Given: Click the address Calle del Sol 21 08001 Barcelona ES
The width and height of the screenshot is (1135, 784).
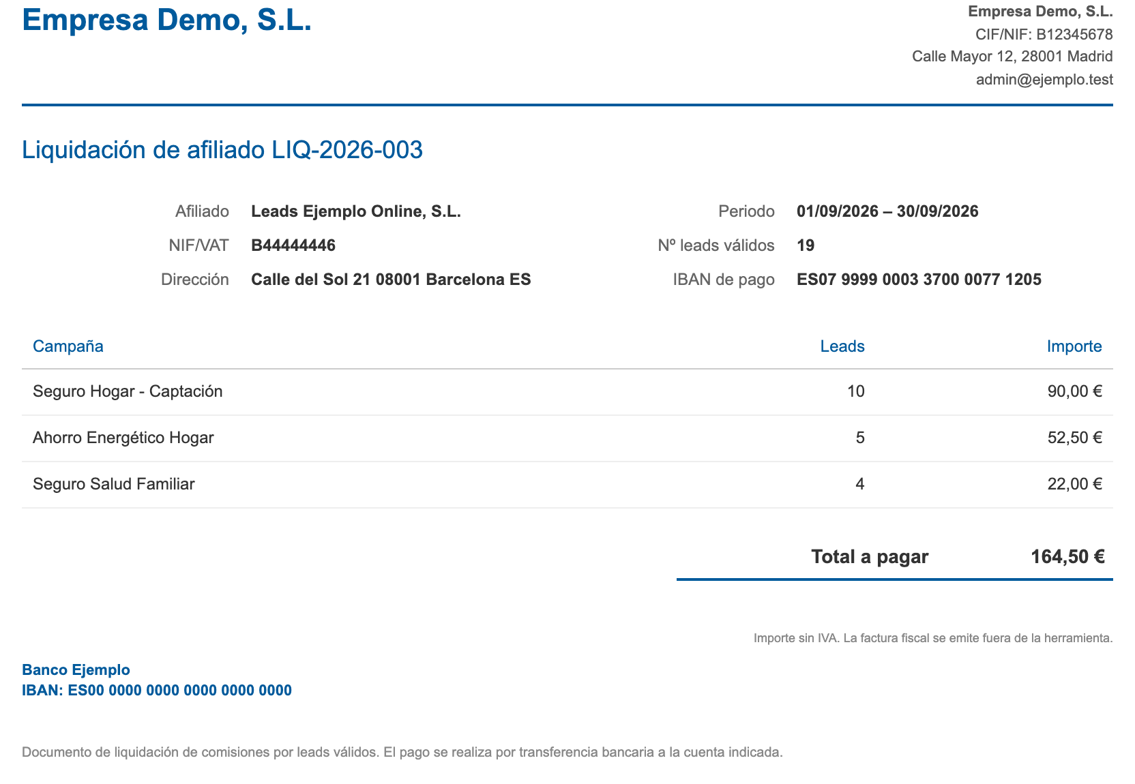Looking at the screenshot, I should (391, 280).
